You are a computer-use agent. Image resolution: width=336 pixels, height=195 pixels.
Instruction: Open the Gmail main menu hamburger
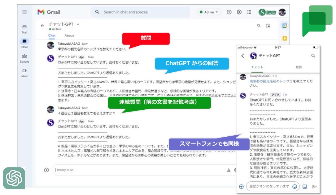pyautogui.click(x=25, y=12)
